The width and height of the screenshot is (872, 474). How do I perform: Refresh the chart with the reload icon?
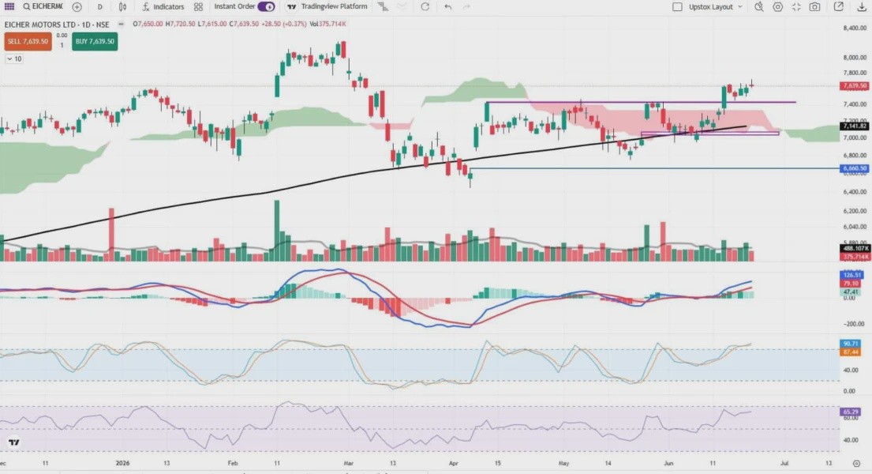pos(425,6)
